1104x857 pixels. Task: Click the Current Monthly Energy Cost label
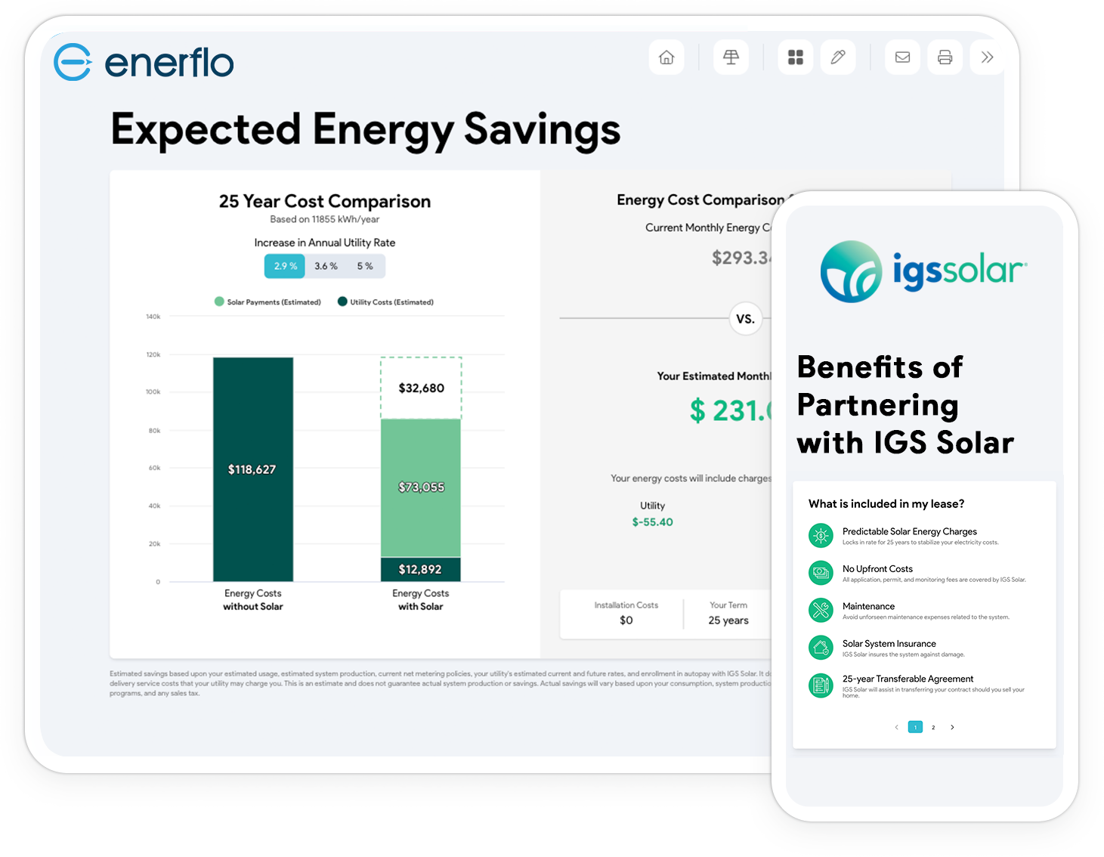click(x=709, y=227)
